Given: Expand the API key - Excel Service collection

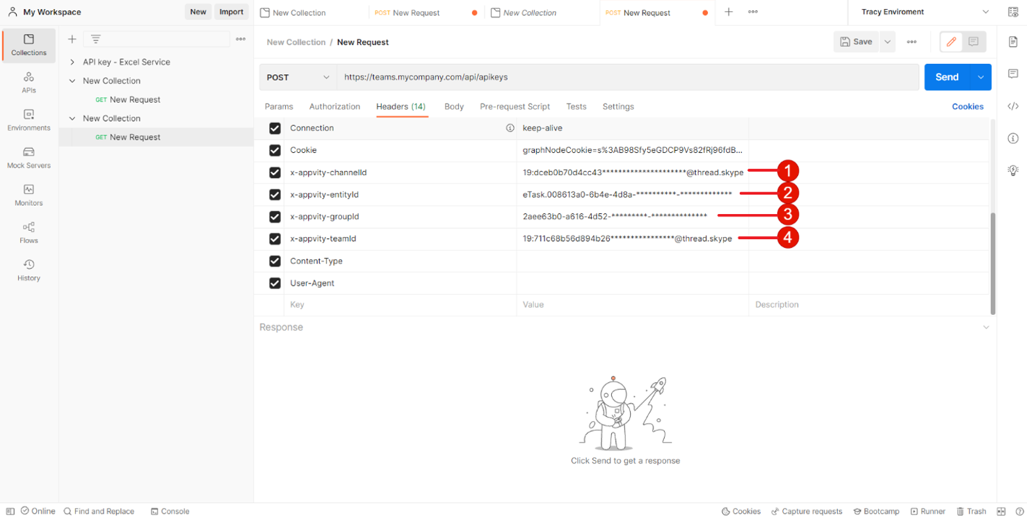Looking at the screenshot, I should 72,62.
